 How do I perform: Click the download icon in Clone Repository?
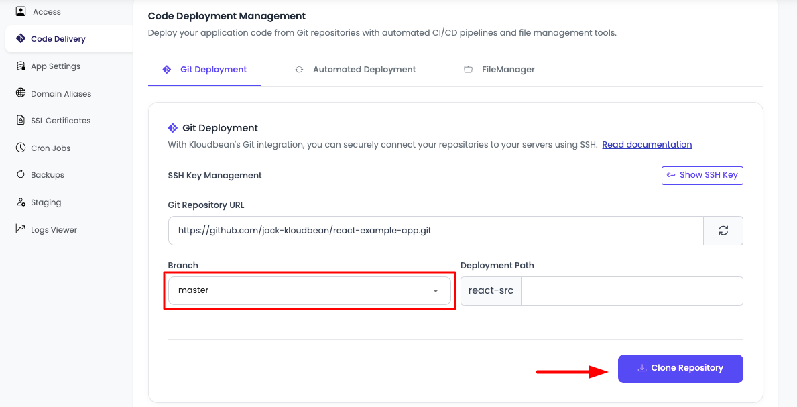(x=641, y=368)
